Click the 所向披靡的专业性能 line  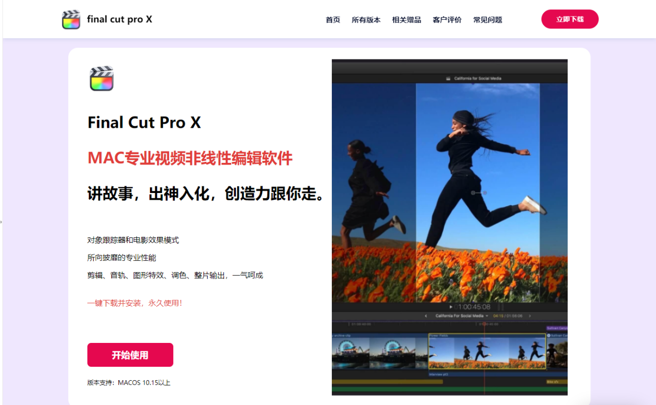click(121, 258)
